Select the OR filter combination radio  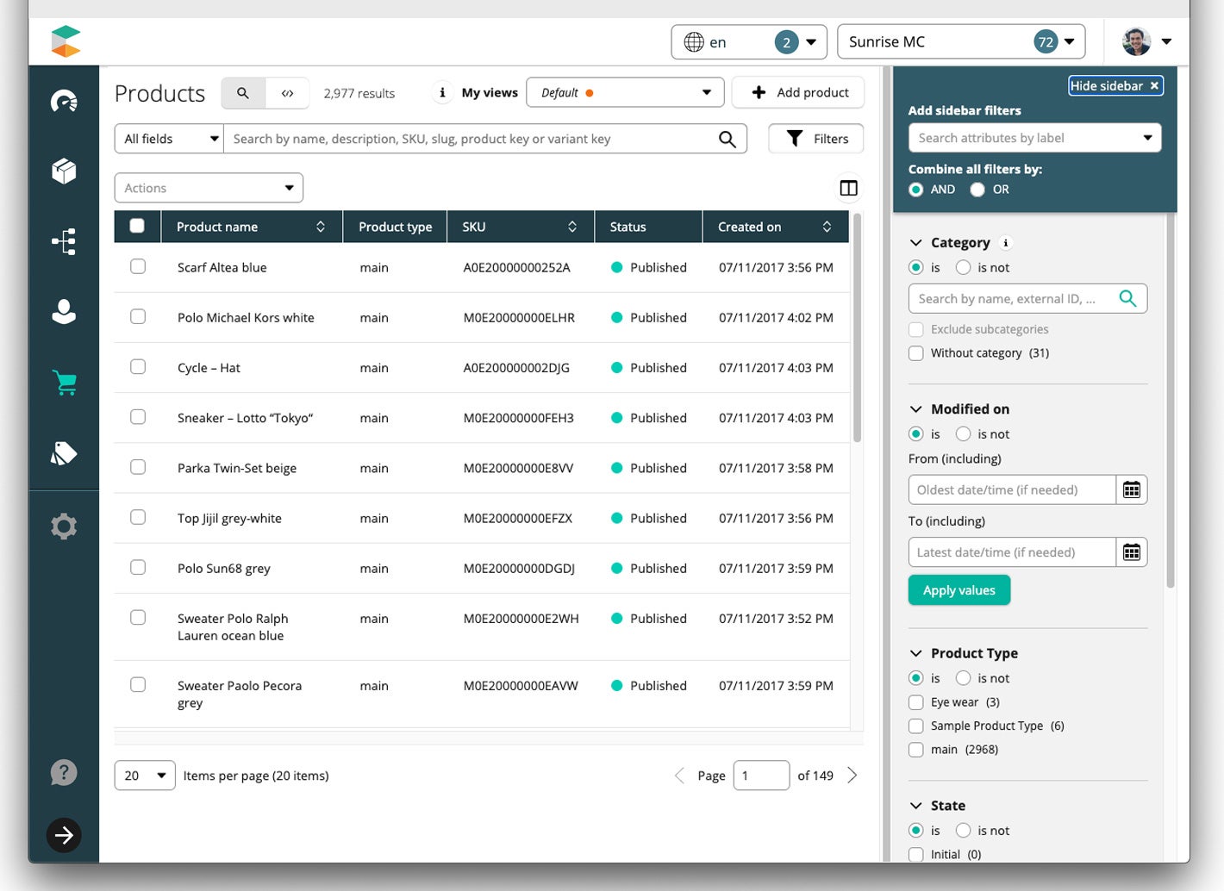977,190
